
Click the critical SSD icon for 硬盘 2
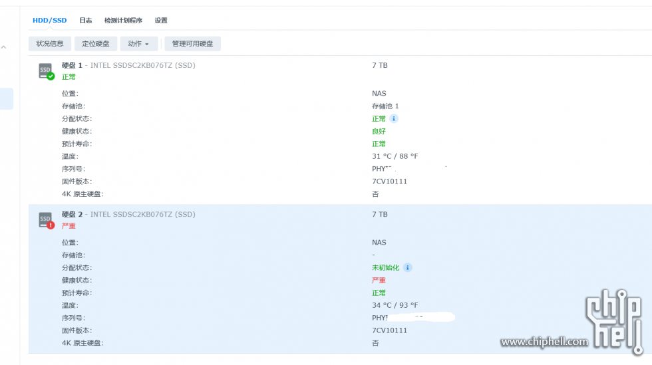point(46,220)
